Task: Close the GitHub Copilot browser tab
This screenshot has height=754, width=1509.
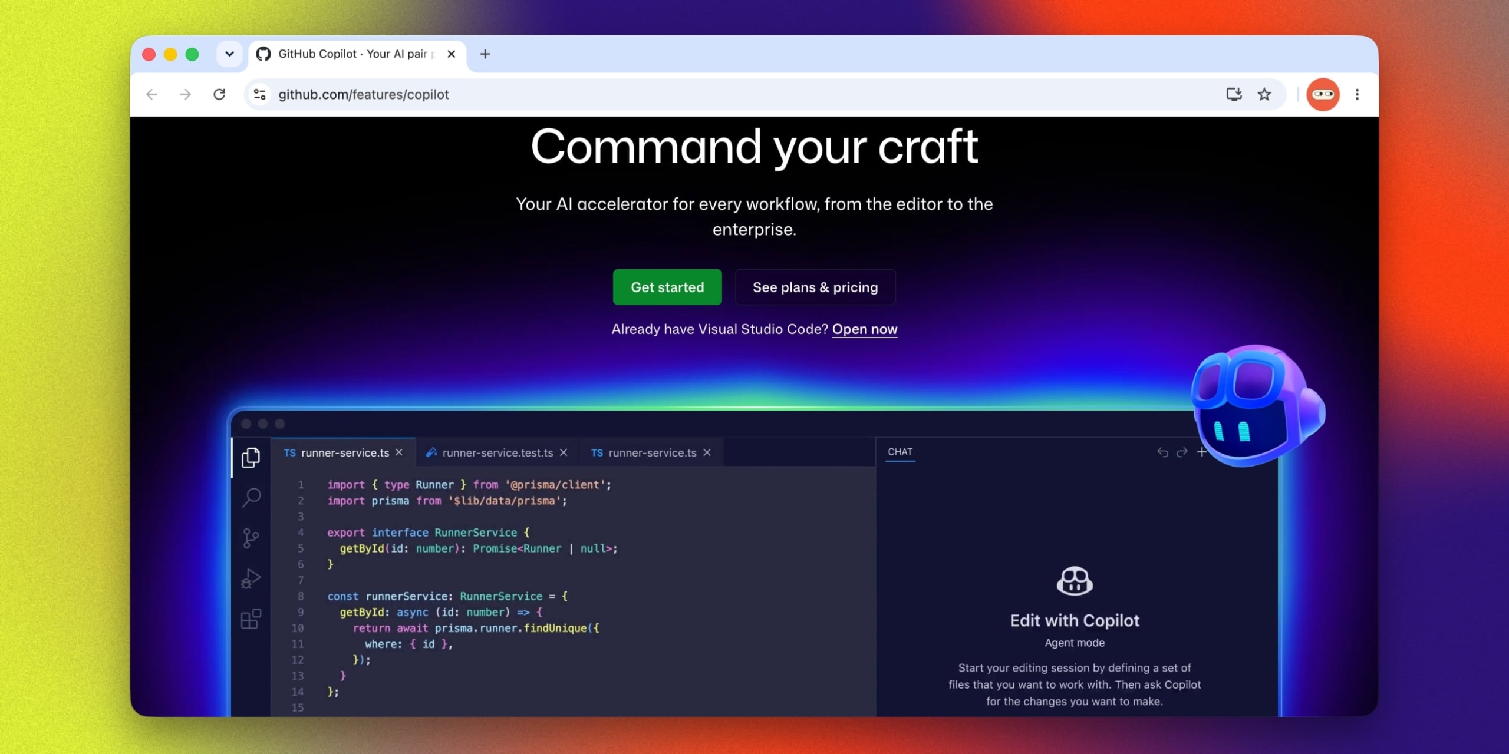Action: click(x=452, y=54)
